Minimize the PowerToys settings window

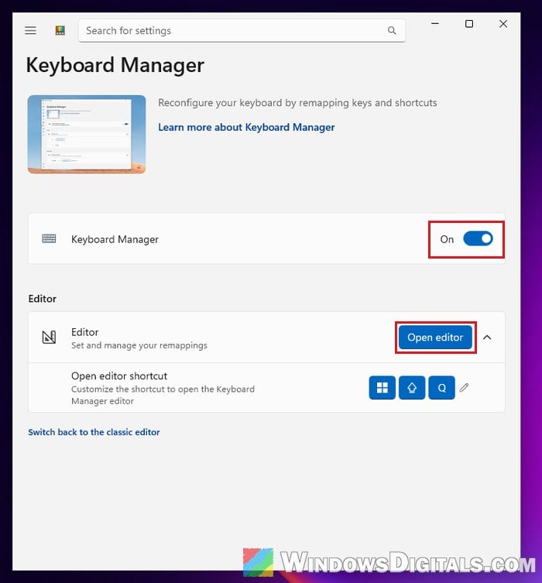(x=435, y=24)
